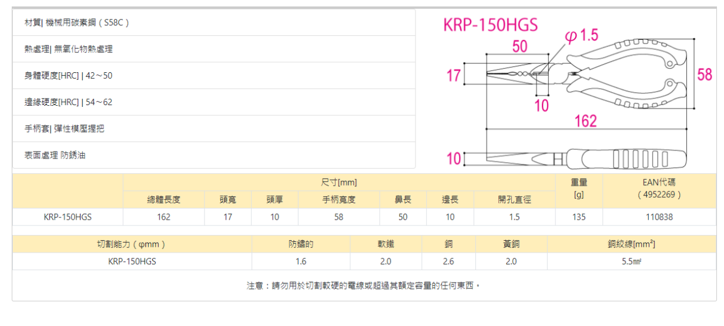The width and height of the screenshot is (724, 326).
Task: Select the 防鏽的 column header
Action: click(x=301, y=244)
